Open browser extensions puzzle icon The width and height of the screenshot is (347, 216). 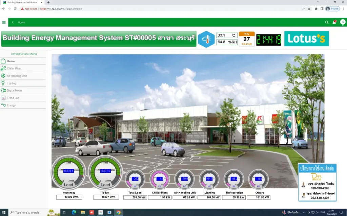[316, 9]
